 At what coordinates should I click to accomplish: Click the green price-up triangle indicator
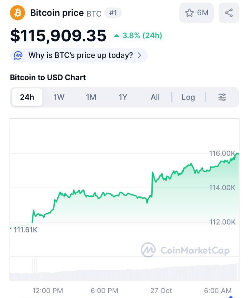coord(116,36)
